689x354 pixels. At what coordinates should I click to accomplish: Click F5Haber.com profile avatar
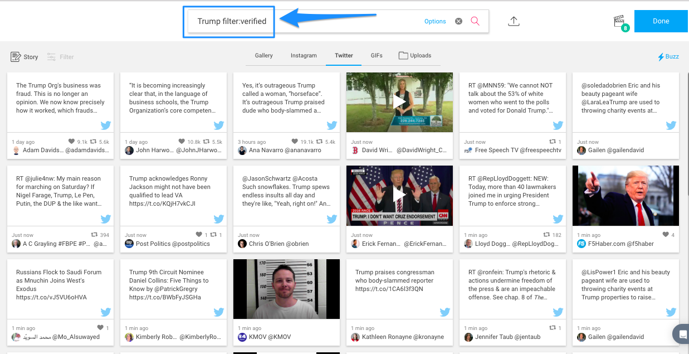pos(582,244)
